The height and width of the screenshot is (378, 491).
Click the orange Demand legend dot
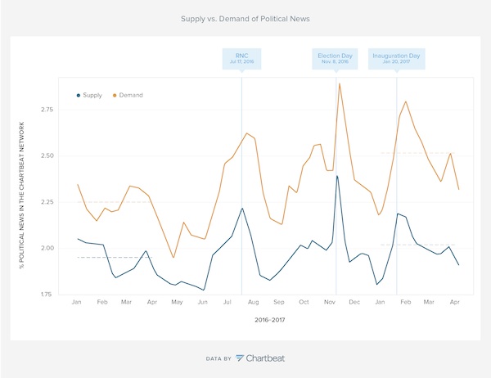coord(114,95)
